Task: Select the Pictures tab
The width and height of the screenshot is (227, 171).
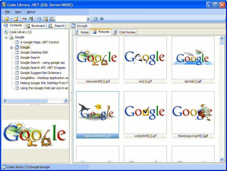Action: 101,32
